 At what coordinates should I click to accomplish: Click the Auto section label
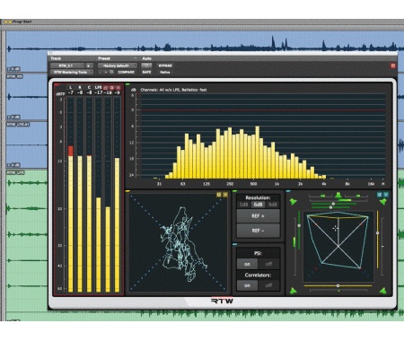click(146, 58)
